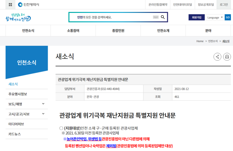Click 새소식 in the breadcrumb
This screenshot has height=151, width=233.
tap(226, 41)
